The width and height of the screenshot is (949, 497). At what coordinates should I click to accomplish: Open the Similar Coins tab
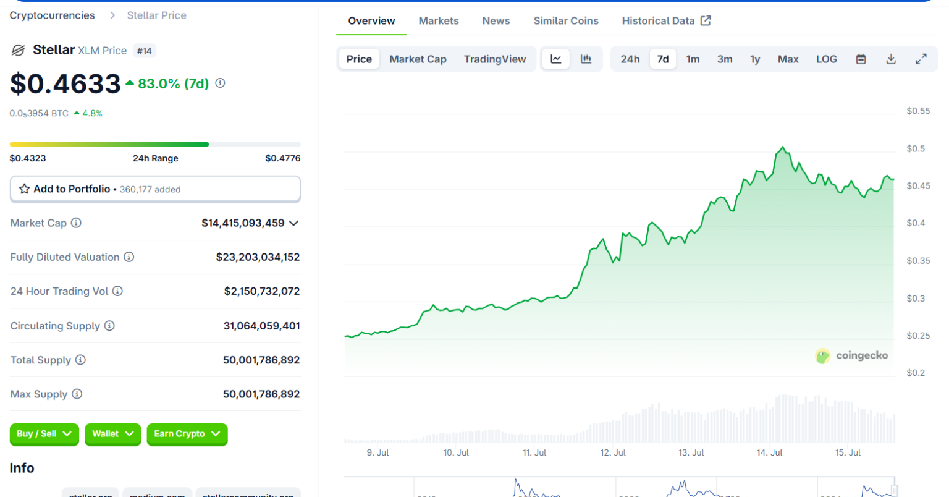click(566, 20)
